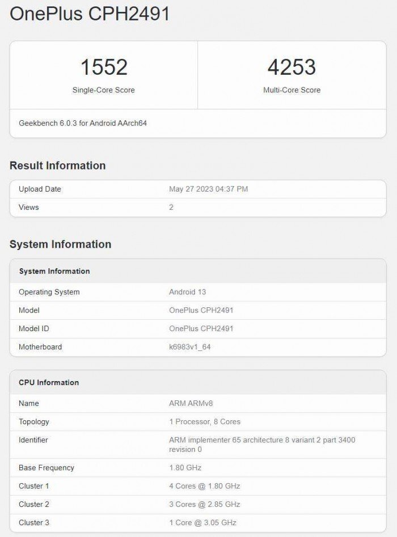Click the Topology value 1 Processor, 8 Cores
Image resolution: width=397 pixels, height=537 pixels.
[x=204, y=422]
